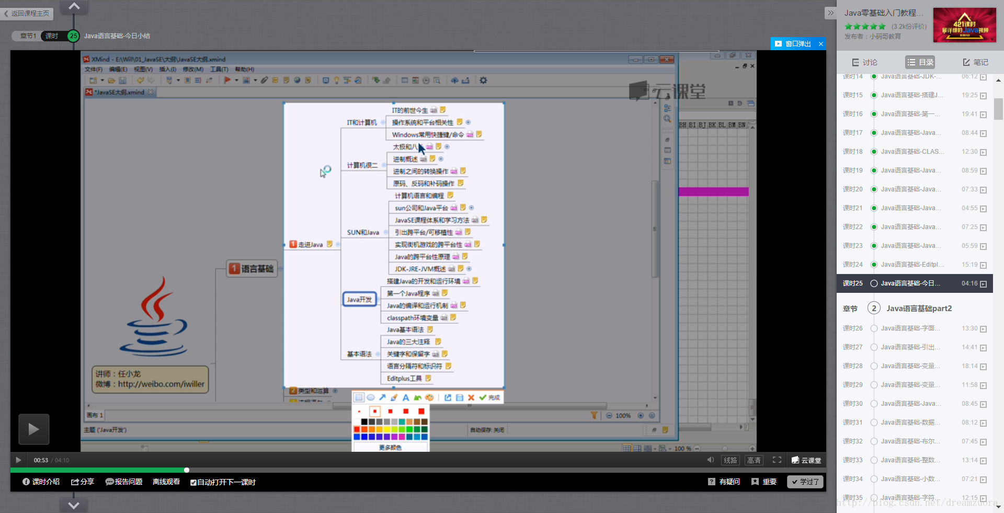
Task: Click the 云课堂 logo in the player bar
Action: pyautogui.click(x=806, y=460)
